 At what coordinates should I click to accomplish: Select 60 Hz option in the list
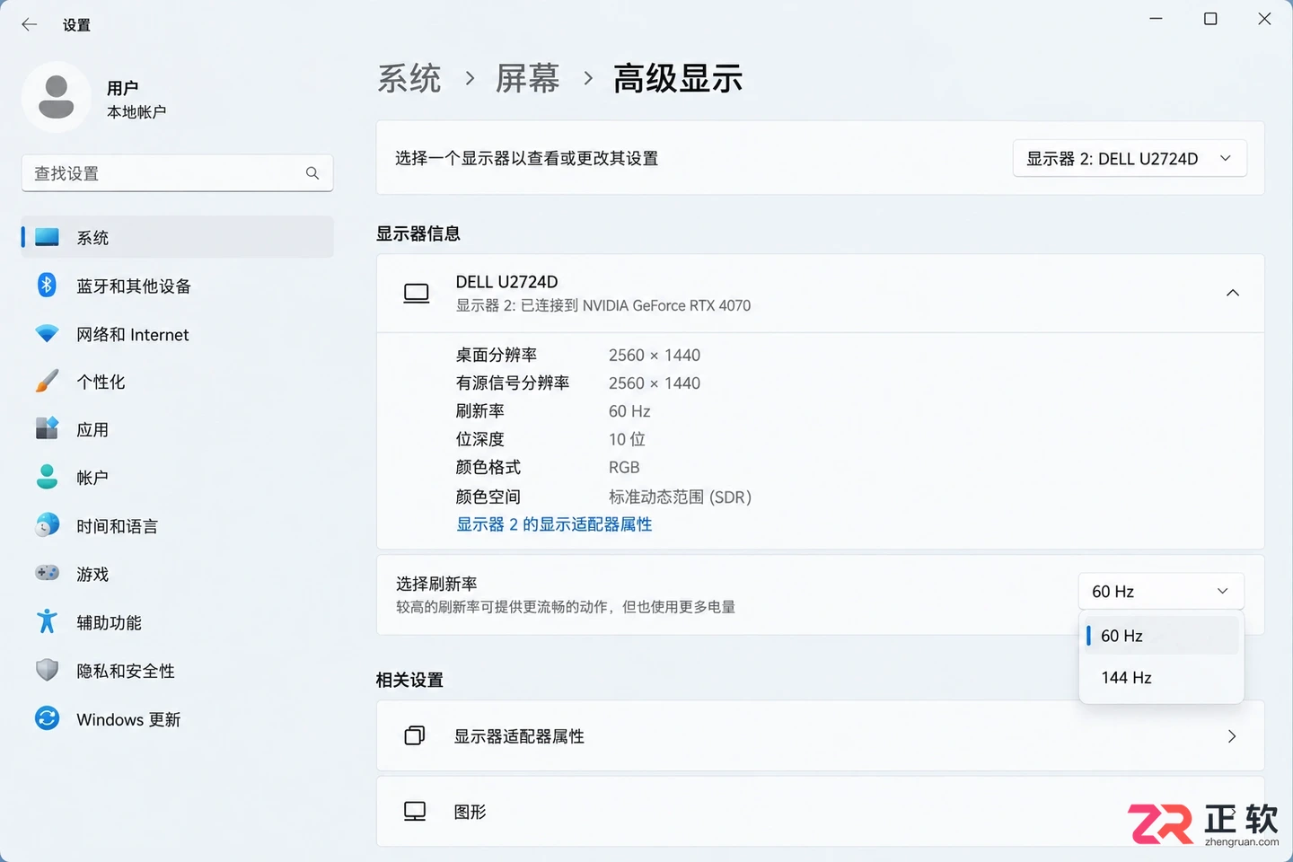coord(1162,636)
